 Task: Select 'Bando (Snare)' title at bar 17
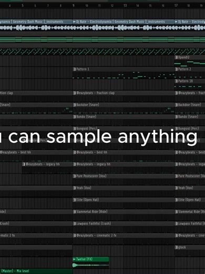point(188,116)
